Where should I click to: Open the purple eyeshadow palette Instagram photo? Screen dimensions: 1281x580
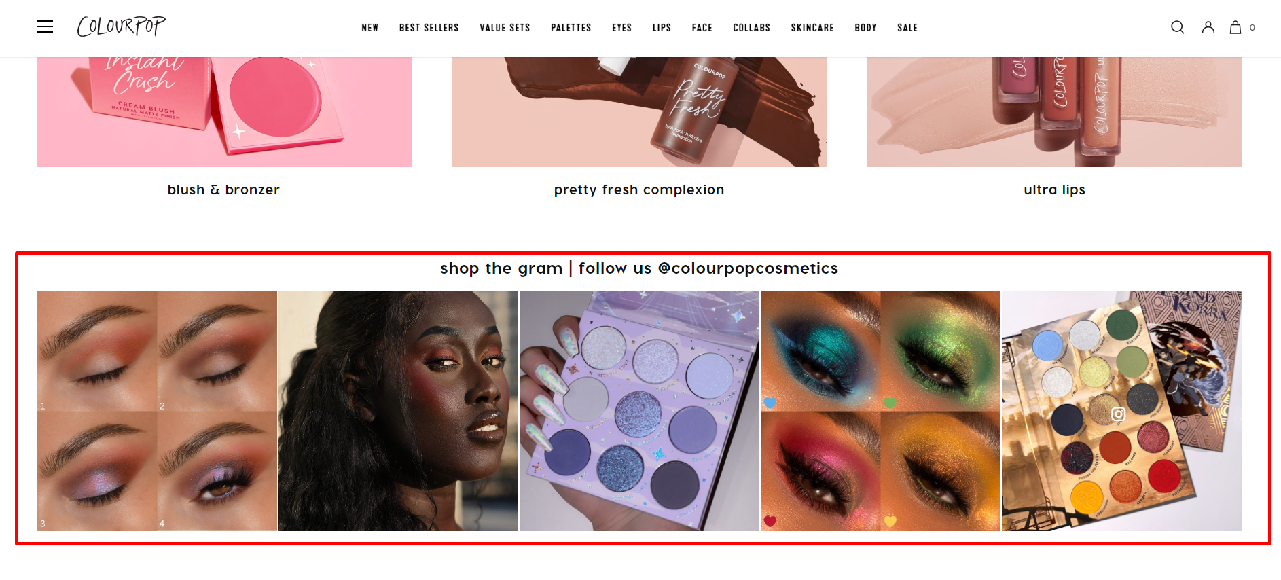(x=639, y=411)
